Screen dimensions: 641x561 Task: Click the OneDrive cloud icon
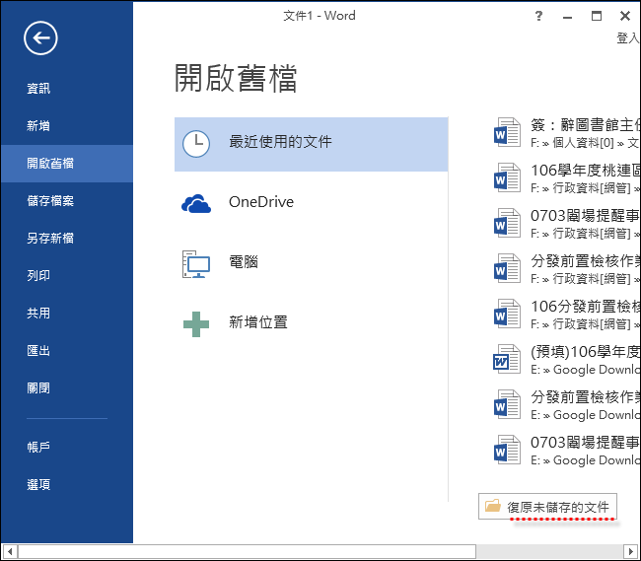(x=196, y=203)
